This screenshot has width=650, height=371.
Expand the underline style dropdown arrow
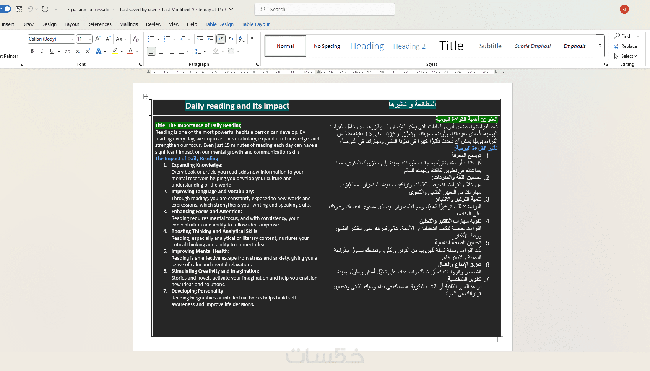click(59, 51)
